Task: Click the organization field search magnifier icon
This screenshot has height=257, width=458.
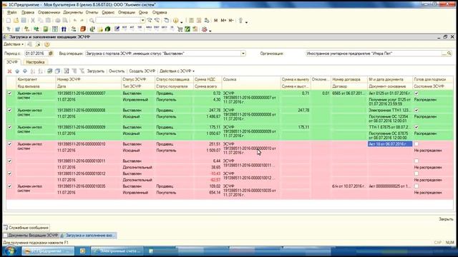Action: 449,54
